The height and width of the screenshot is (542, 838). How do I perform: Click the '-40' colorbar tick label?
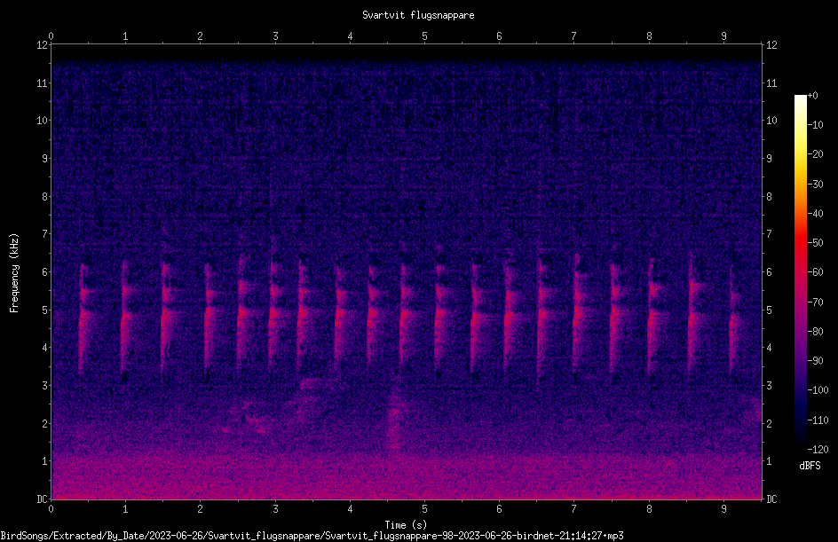click(x=815, y=214)
